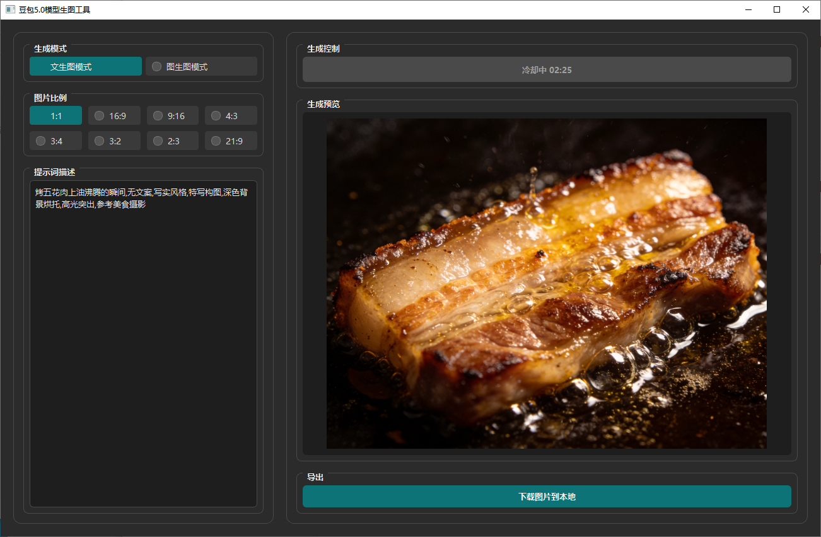821x537 pixels.
Task: Select the ultrawide 21:9 ratio
Action: (x=231, y=141)
